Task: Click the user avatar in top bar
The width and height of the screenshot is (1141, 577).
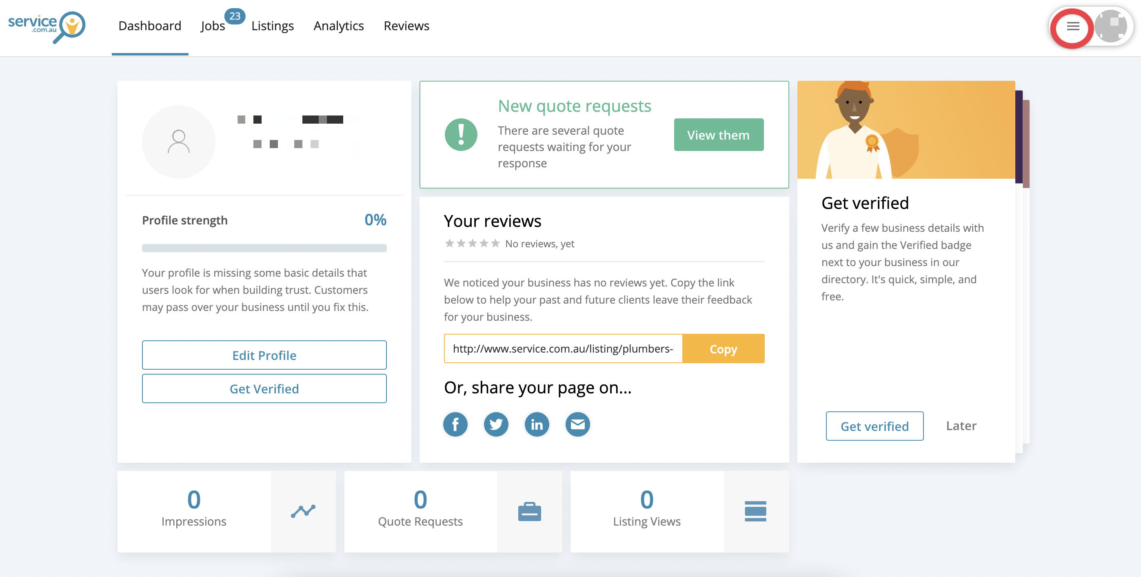Action: [x=1110, y=27]
